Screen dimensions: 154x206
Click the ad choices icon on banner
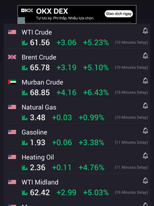tap(21, 20)
